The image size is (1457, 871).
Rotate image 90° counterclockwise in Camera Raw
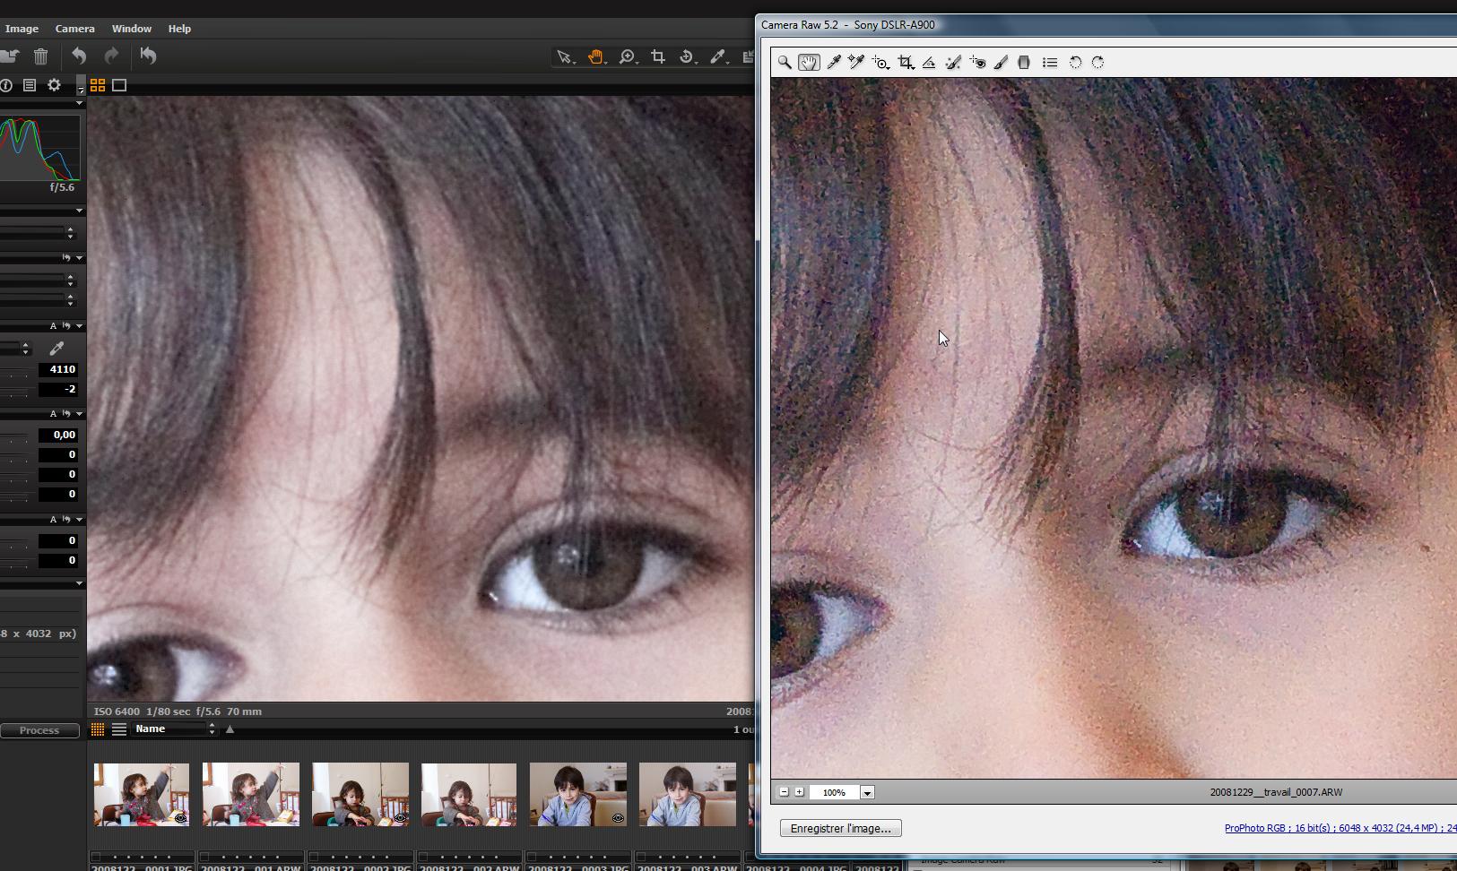coord(1075,63)
